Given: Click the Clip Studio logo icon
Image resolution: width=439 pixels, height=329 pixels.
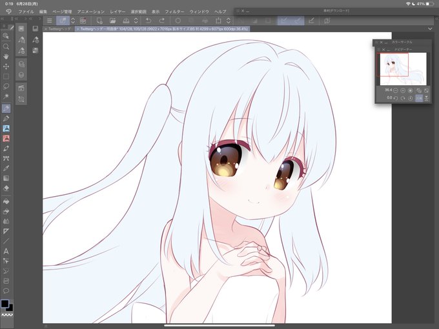Looking at the screenshot, I should pyautogui.click(x=9, y=12).
